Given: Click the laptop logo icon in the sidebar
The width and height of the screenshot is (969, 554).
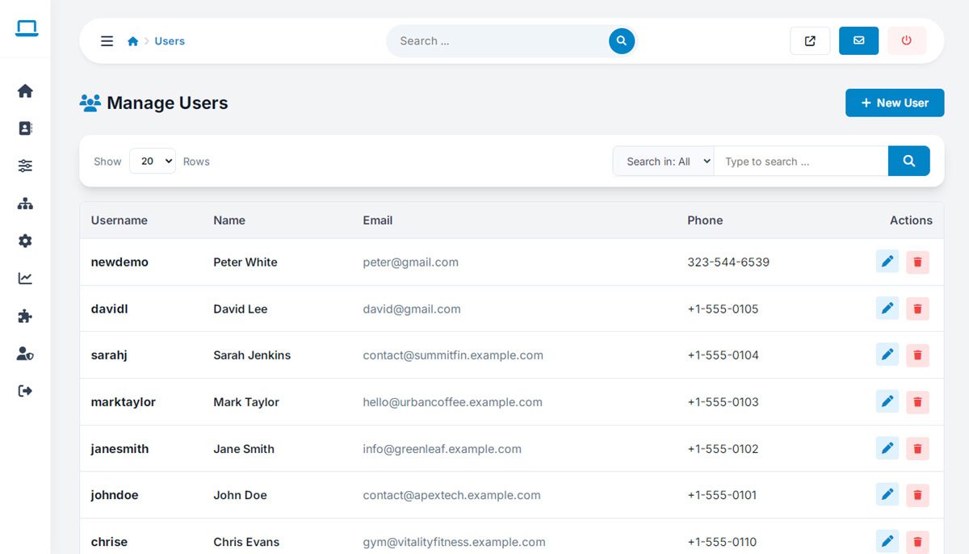Looking at the screenshot, I should click(x=26, y=29).
